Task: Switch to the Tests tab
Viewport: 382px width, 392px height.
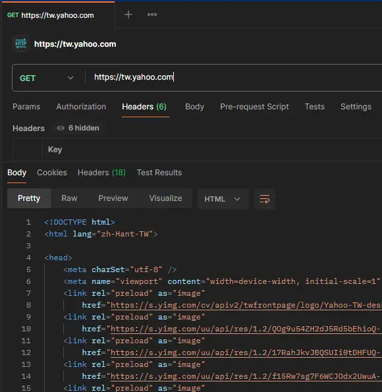Action: point(315,107)
